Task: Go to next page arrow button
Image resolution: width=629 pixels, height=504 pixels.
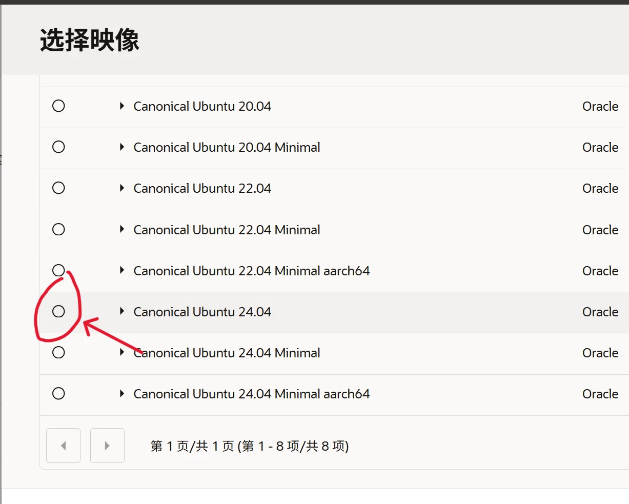Action: tap(107, 446)
